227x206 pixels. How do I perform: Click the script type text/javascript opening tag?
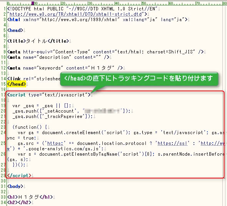click(x=49, y=95)
